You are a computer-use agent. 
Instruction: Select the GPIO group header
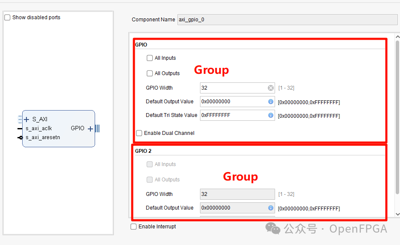click(141, 45)
